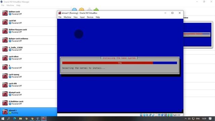The width and height of the screenshot is (215, 121).
Task: Select the 'latihan cacti' virtual machine
Action: pos(29,13)
